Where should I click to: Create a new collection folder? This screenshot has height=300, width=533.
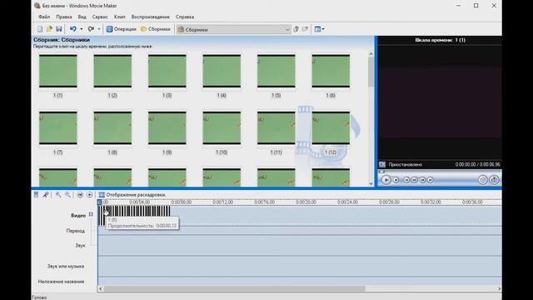point(306,29)
